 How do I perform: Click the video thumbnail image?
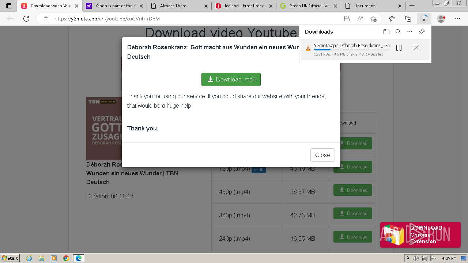(104, 129)
